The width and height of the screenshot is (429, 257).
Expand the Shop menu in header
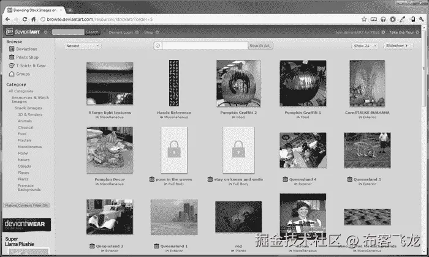(x=151, y=32)
